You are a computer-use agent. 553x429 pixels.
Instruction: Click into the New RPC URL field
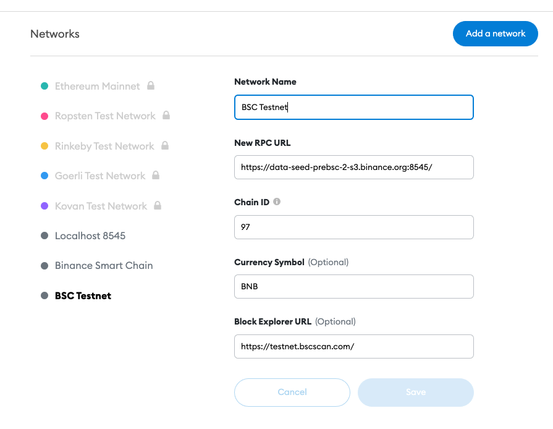[354, 167]
